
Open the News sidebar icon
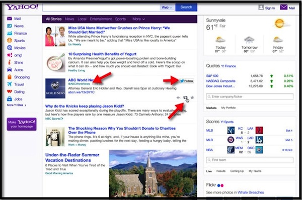point(10,26)
